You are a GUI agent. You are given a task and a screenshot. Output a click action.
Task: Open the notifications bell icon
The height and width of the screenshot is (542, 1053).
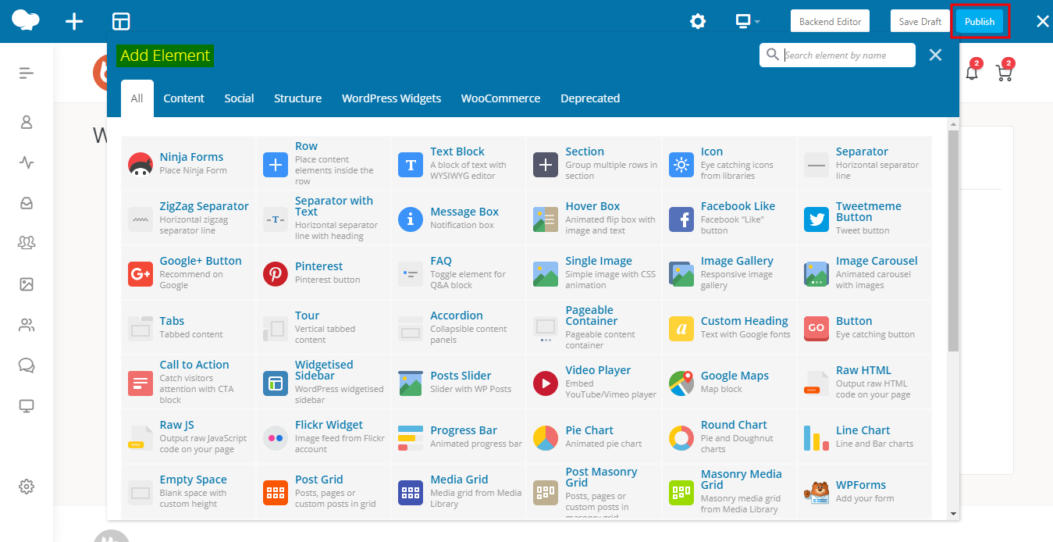click(972, 73)
